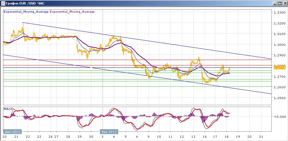
Task: Click the "Янв 2012" month marker
Action: click(109, 132)
